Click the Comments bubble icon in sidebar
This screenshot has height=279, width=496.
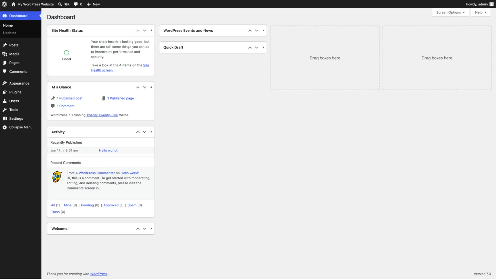tap(5, 71)
